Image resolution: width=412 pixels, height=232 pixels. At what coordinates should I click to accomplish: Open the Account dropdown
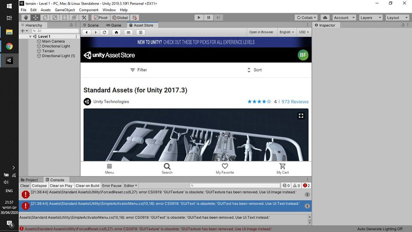(344, 18)
